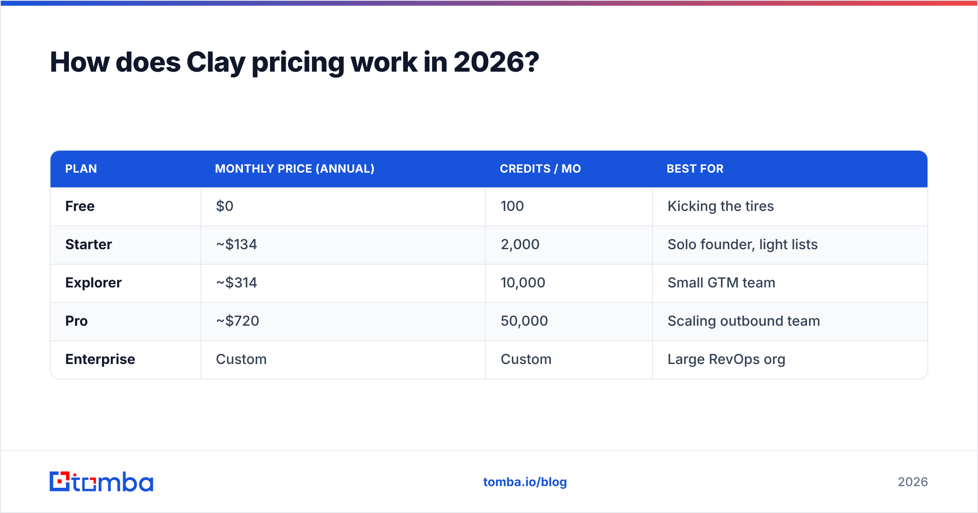Click the Custom price cell for Enterprise
This screenshot has height=513, width=978.
point(343,360)
